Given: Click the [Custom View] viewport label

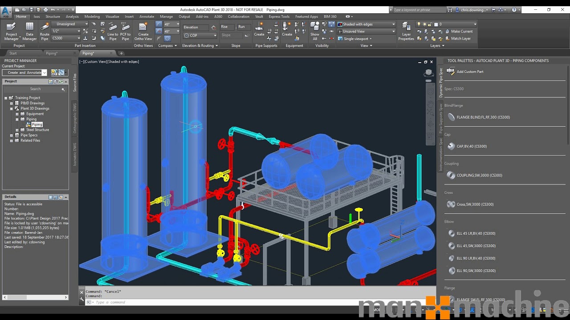Looking at the screenshot, I should (x=95, y=62).
